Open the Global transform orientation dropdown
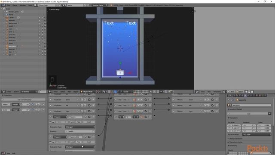The height and width of the screenshot is (155, 275). tap(128, 92)
